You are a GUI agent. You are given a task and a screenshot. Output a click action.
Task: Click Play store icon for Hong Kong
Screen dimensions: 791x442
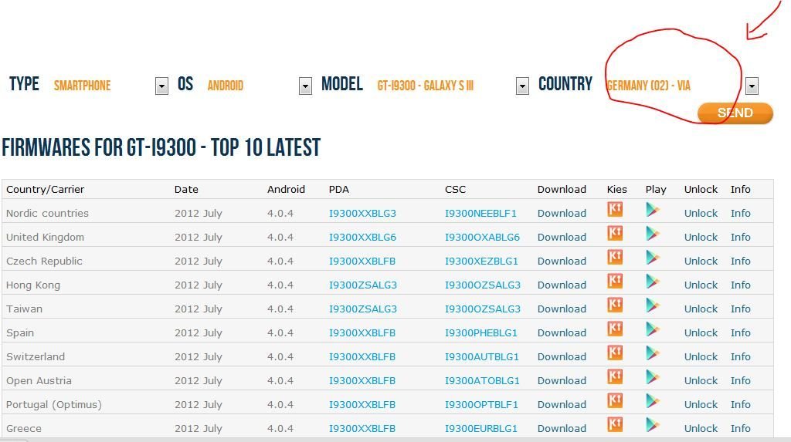point(652,281)
